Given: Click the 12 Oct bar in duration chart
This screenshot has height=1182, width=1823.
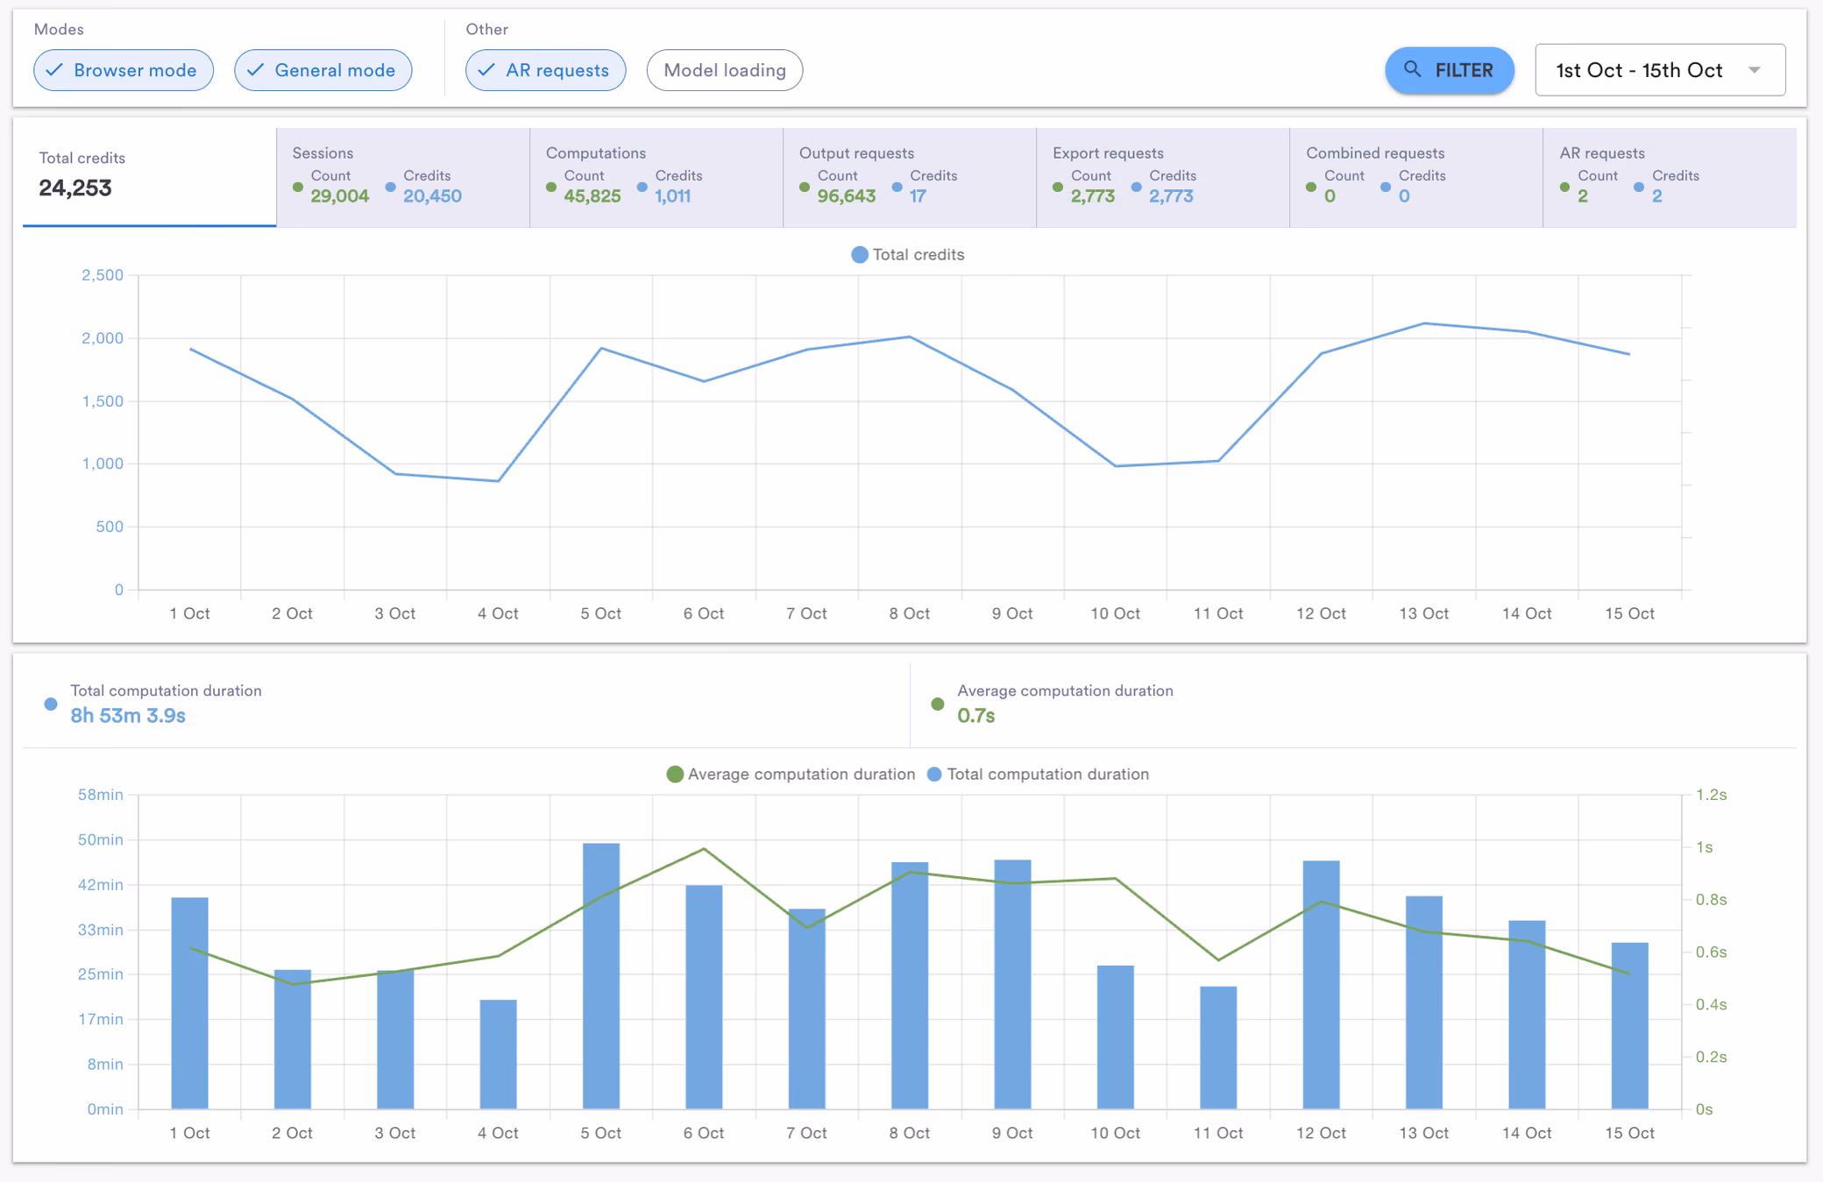Looking at the screenshot, I should pos(1321,985).
